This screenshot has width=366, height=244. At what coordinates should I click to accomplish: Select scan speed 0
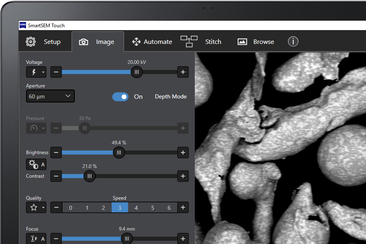point(70,207)
